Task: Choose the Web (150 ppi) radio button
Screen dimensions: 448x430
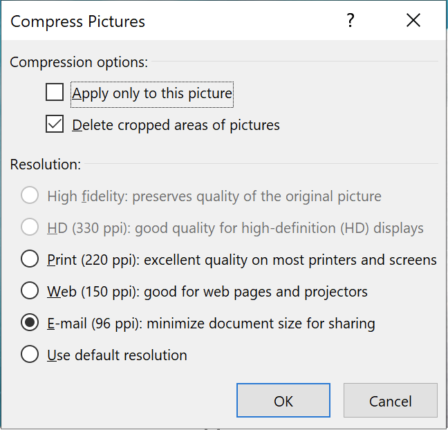Action: tap(30, 291)
